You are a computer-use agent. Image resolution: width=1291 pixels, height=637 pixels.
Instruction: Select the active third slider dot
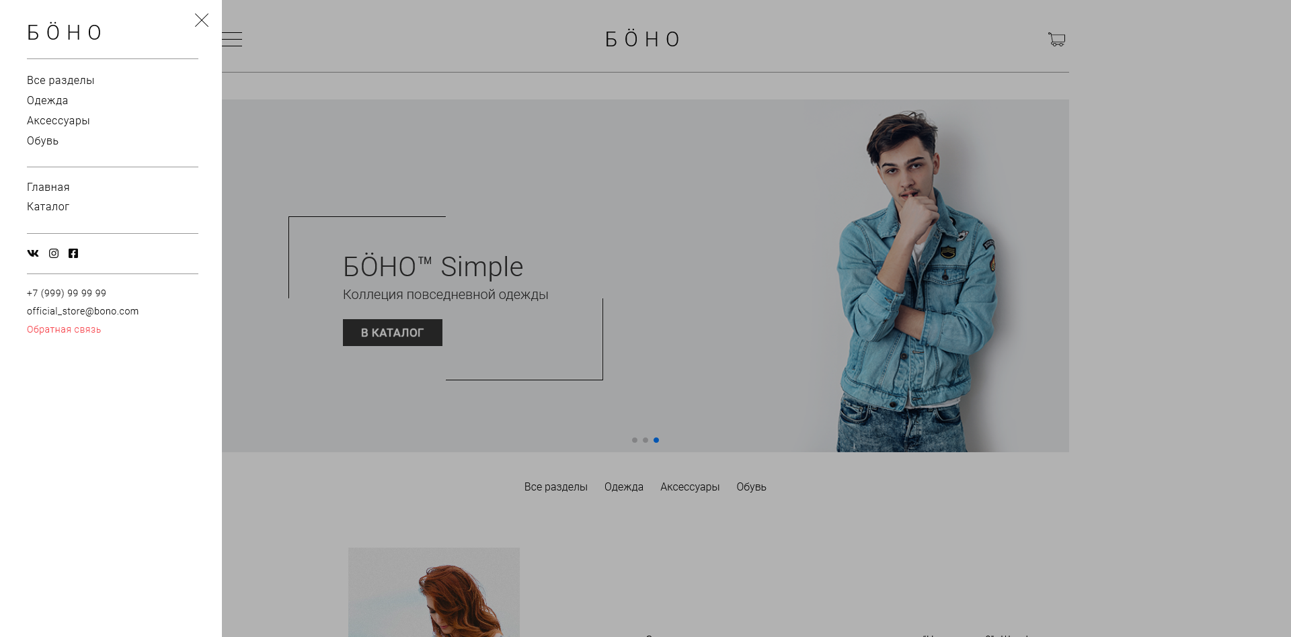(x=656, y=440)
